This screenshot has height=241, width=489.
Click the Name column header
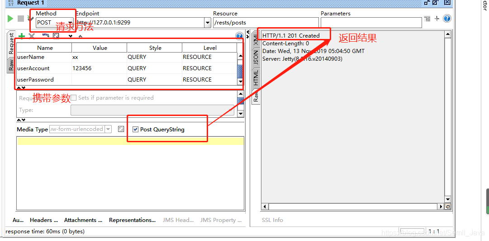(44, 48)
